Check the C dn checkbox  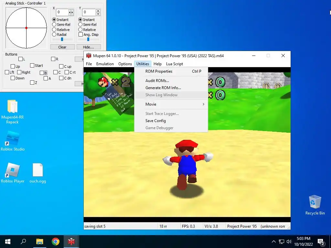click(x=61, y=78)
